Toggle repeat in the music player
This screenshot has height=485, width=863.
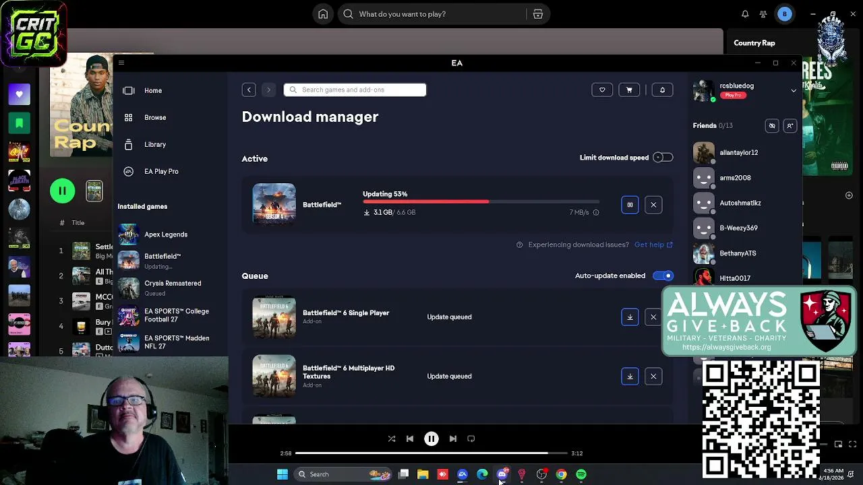click(x=471, y=439)
